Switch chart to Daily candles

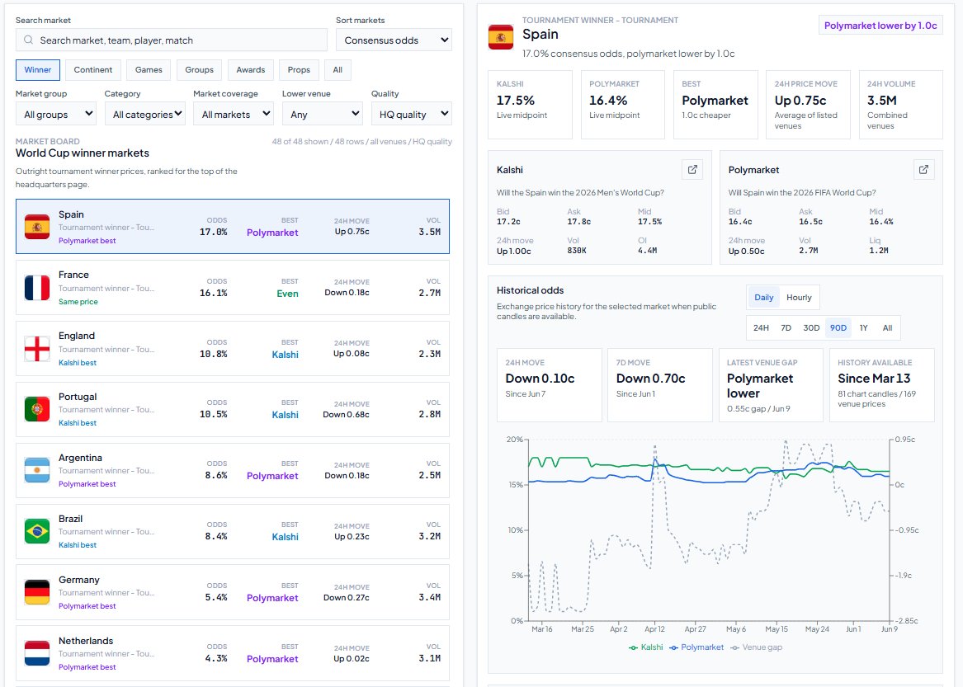point(763,297)
